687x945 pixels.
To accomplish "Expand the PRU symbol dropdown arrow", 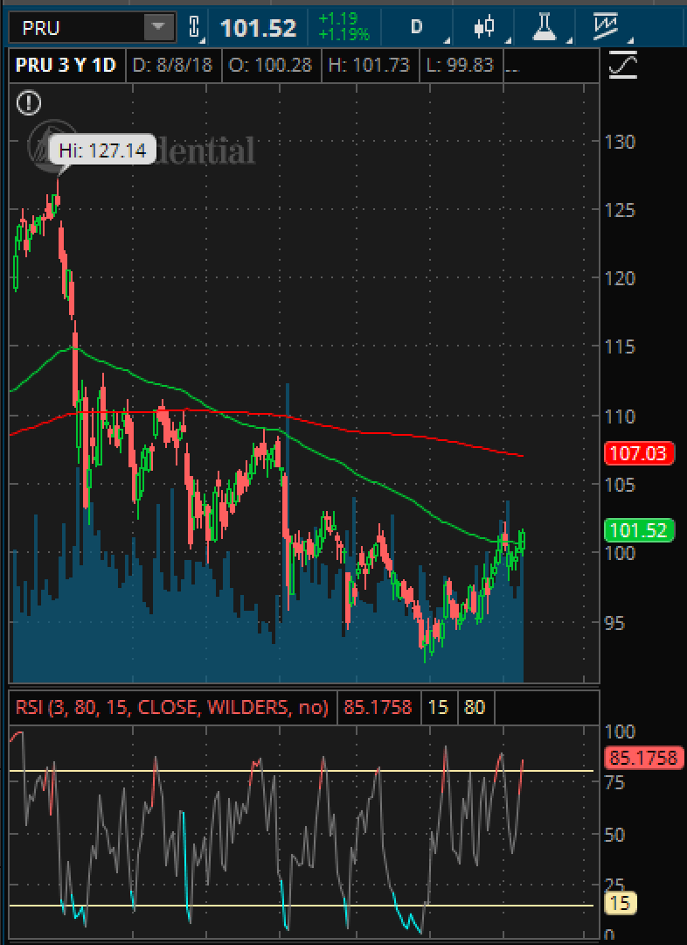I will [158, 27].
